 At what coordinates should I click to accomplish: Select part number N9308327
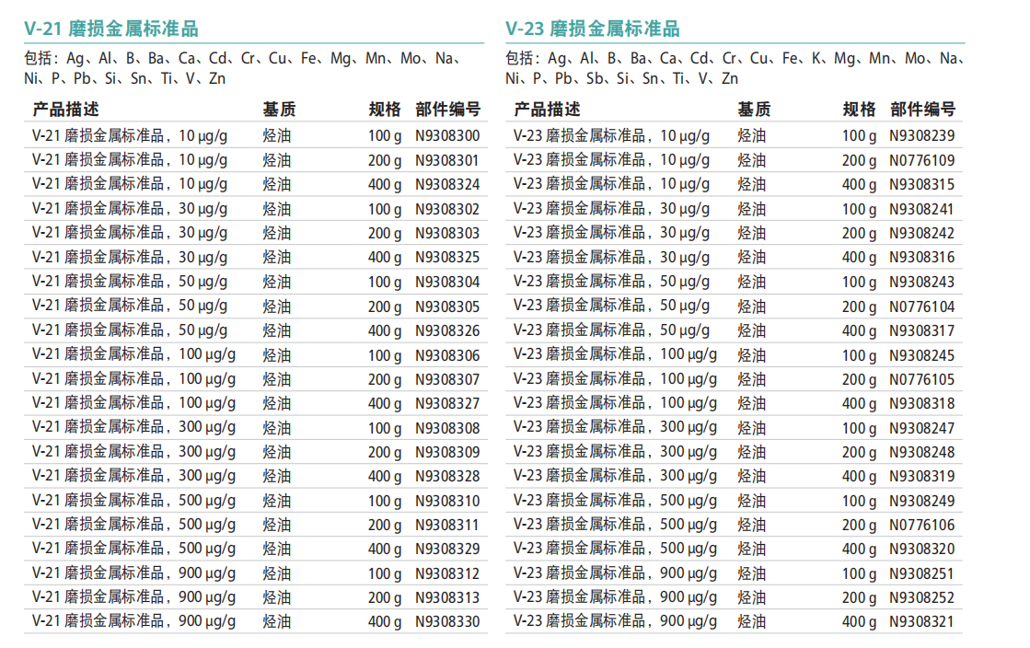(x=447, y=403)
